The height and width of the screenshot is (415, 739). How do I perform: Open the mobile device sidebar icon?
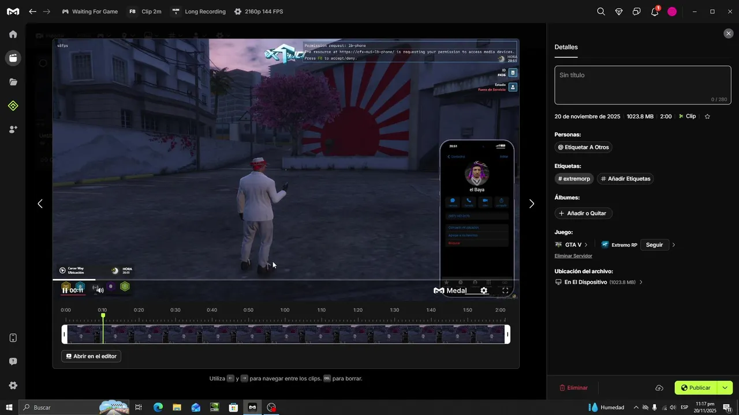pos(13,338)
